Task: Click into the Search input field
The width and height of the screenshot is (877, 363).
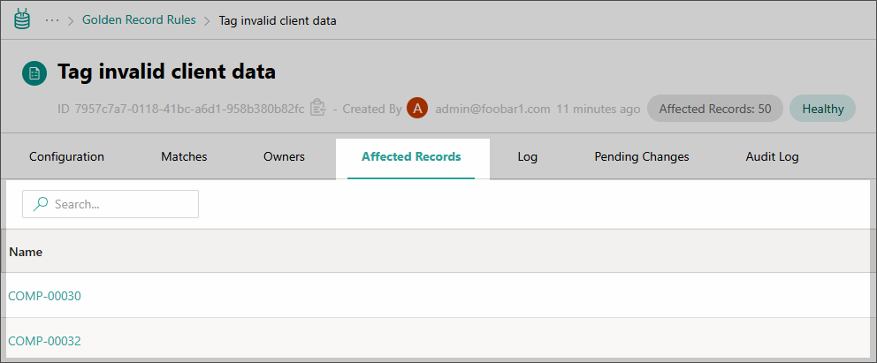Action: [x=119, y=204]
